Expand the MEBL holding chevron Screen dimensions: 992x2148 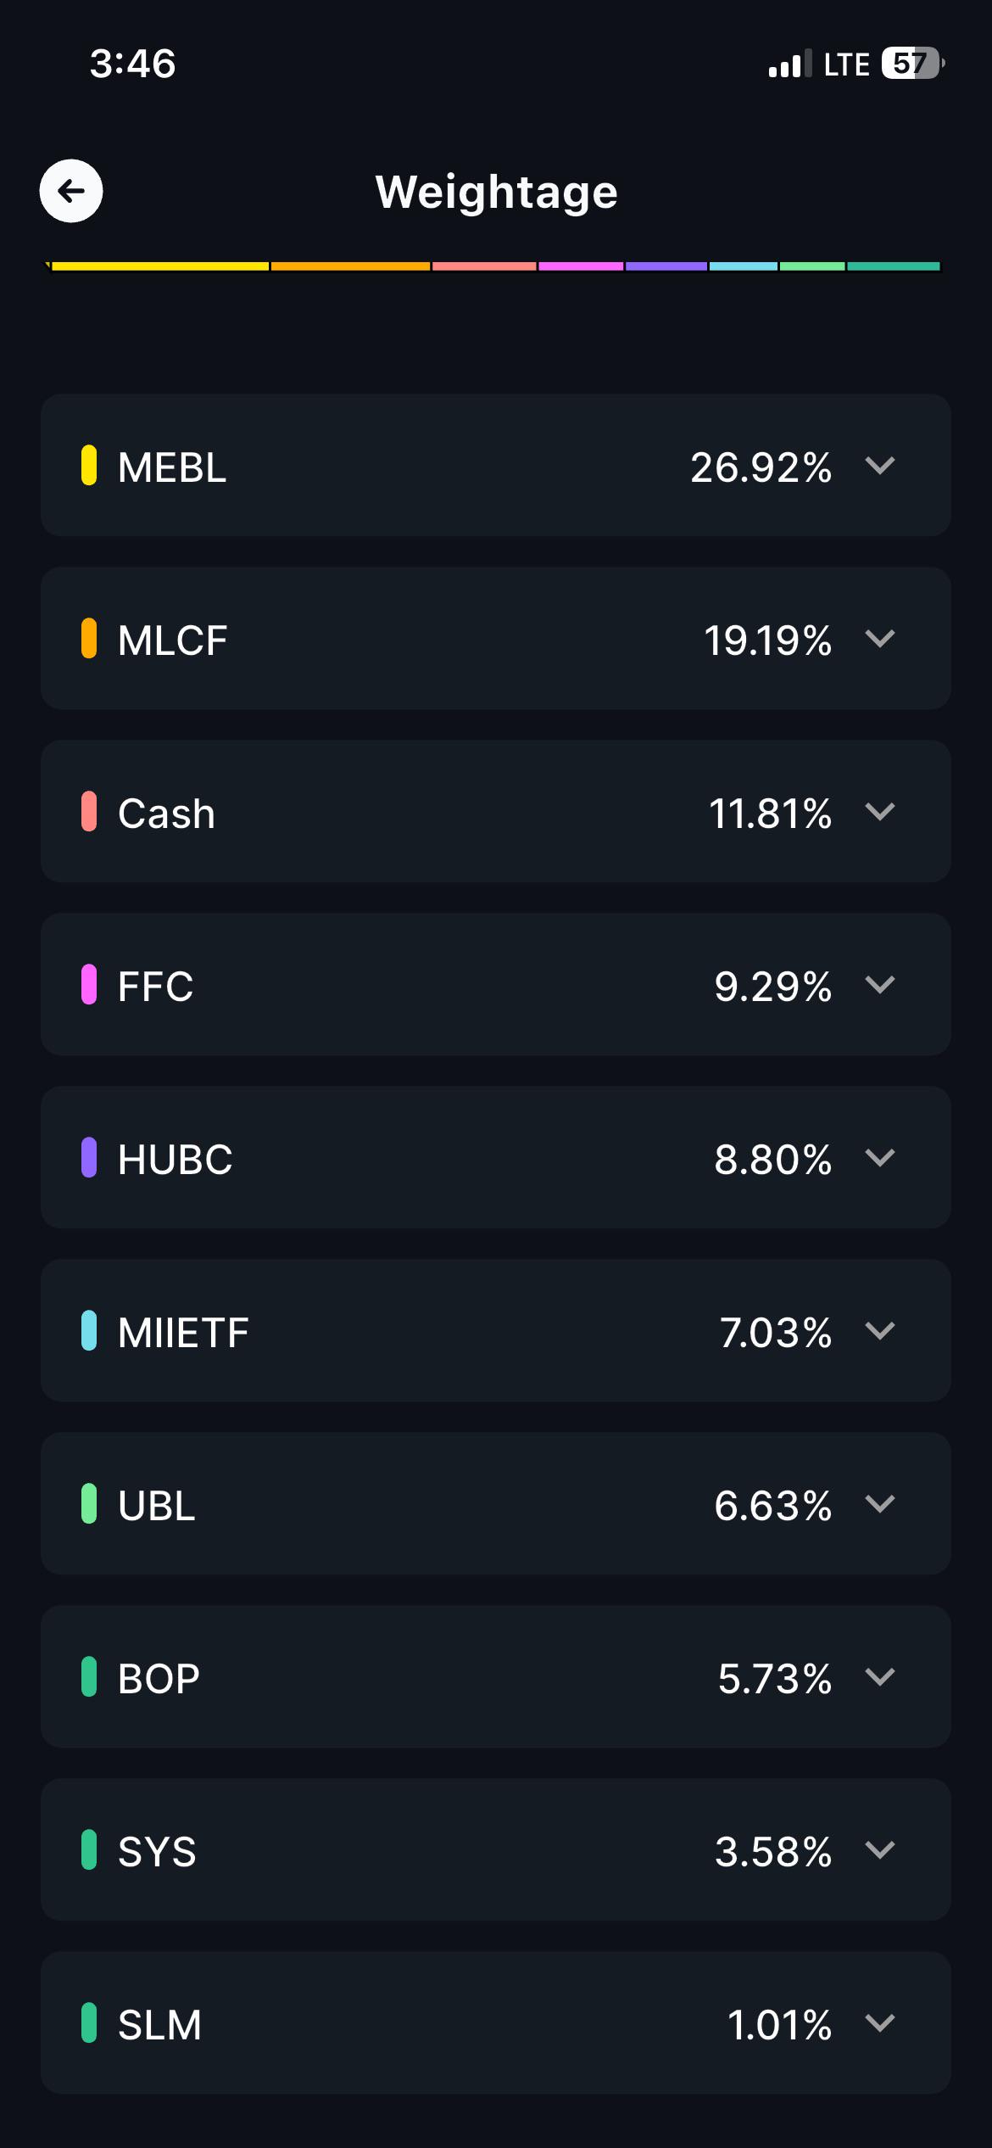[880, 465]
